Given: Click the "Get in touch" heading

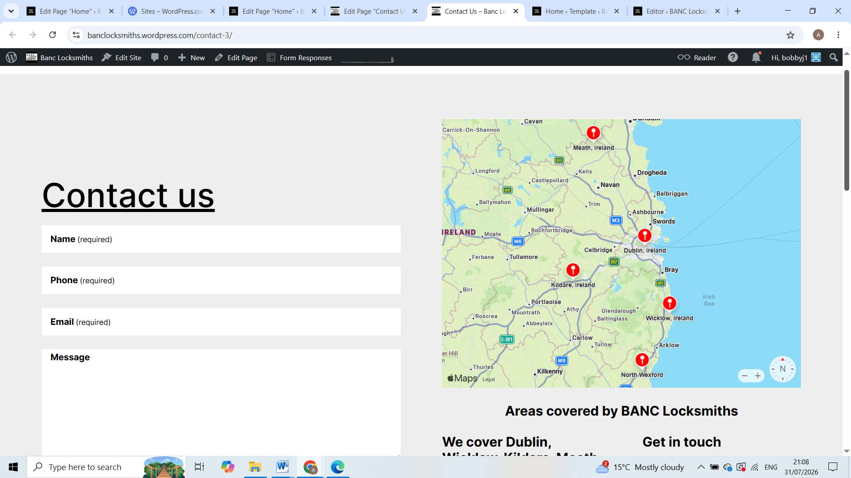Looking at the screenshot, I should point(682,442).
